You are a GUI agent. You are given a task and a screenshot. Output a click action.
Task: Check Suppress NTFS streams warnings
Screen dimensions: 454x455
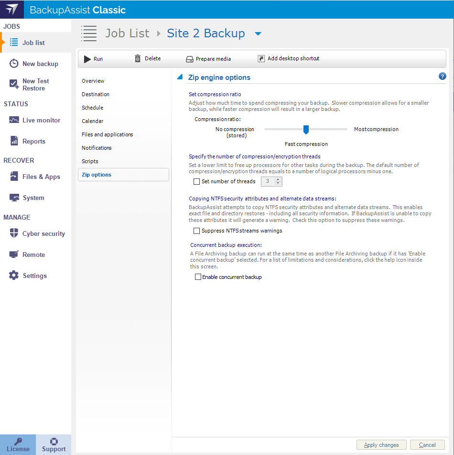point(196,231)
